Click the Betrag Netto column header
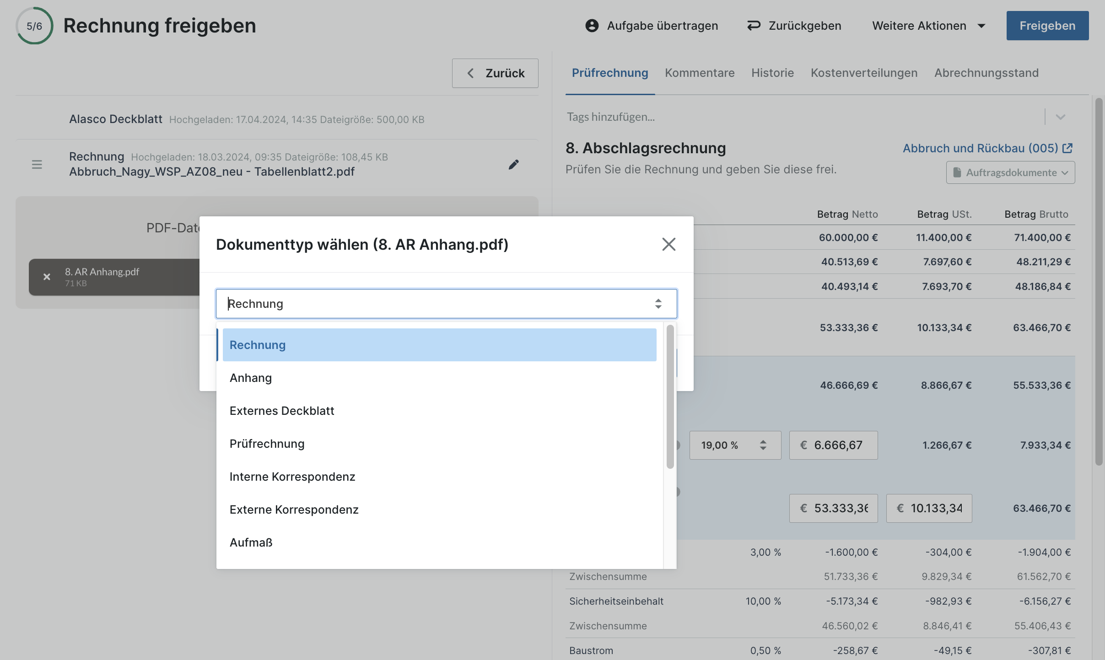The width and height of the screenshot is (1105, 660). [847, 214]
